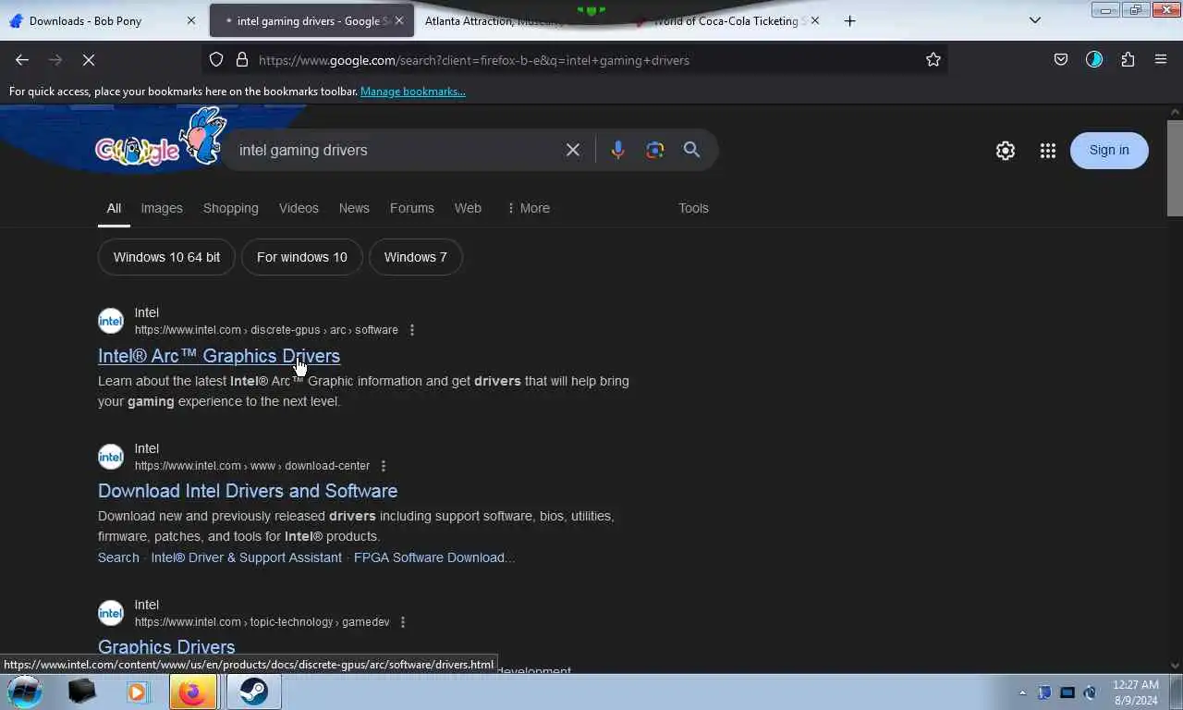Search by image with Google Lens
Screen dimensions: 1183x710
[655, 150]
